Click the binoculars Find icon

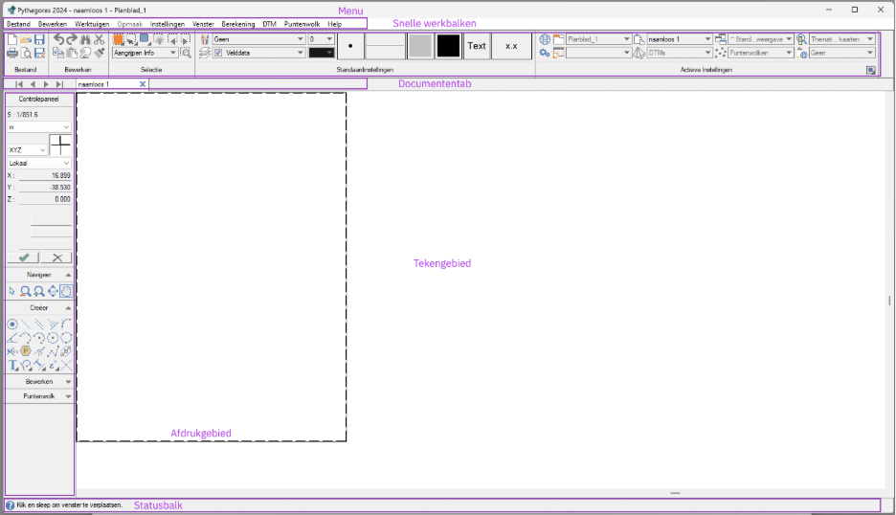point(85,39)
